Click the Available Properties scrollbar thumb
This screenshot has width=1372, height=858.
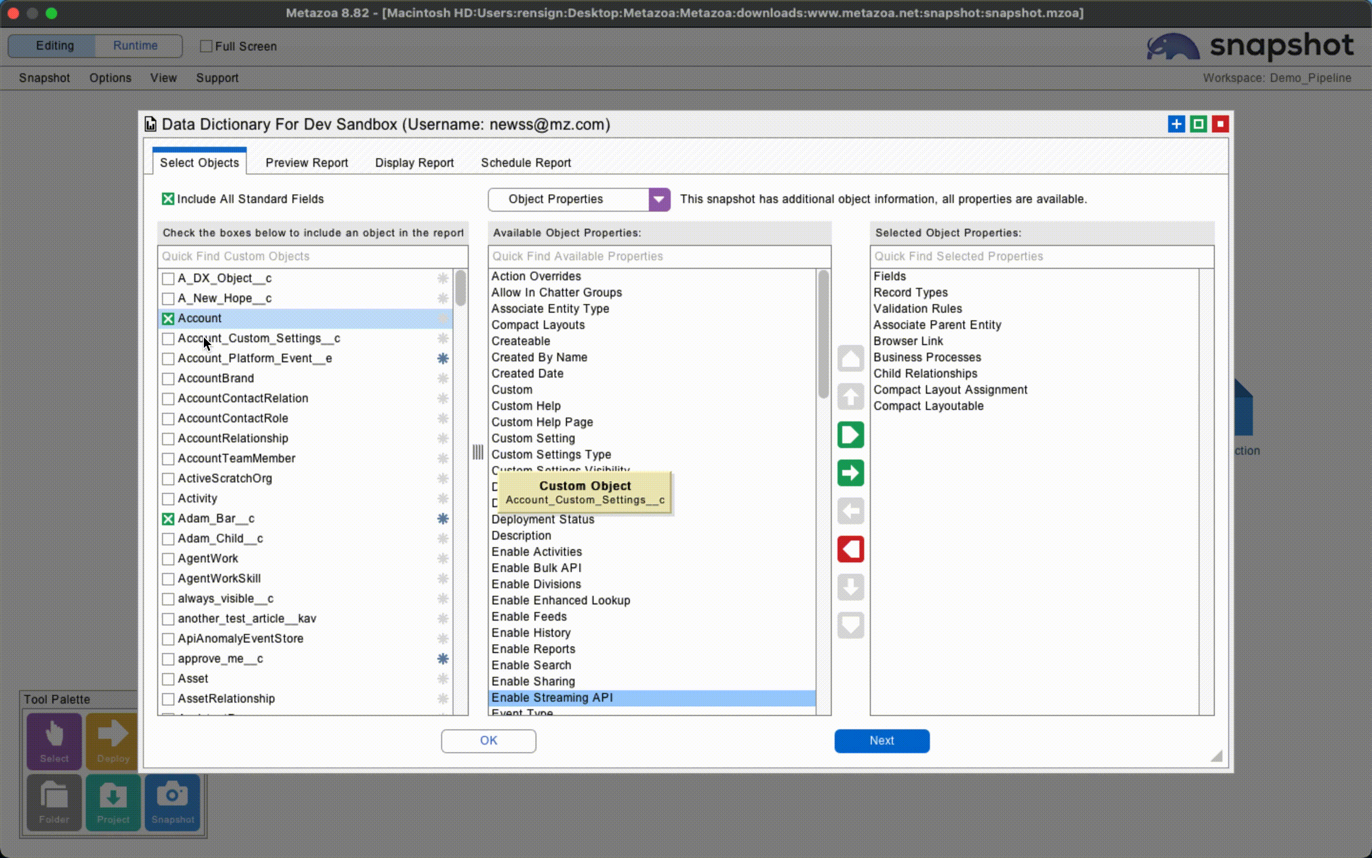823,334
